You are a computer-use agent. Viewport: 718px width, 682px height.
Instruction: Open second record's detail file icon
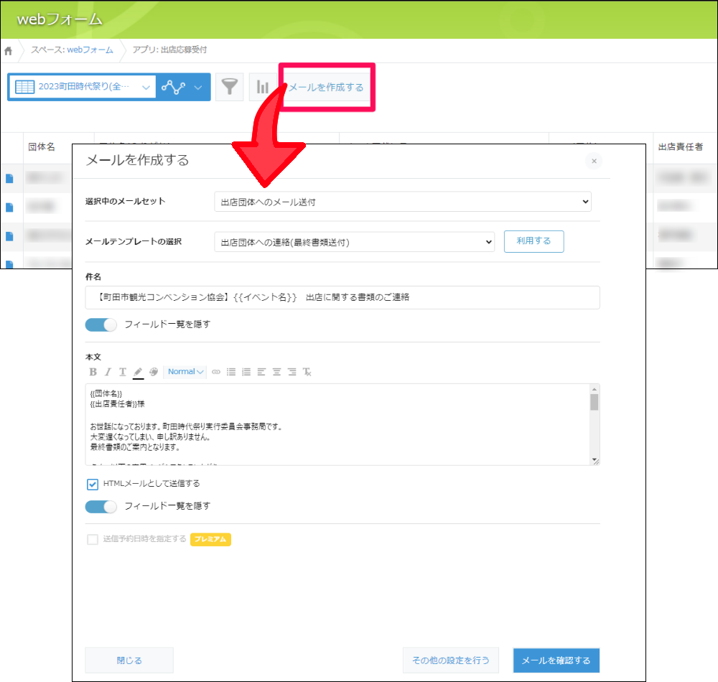click(x=9, y=207)
